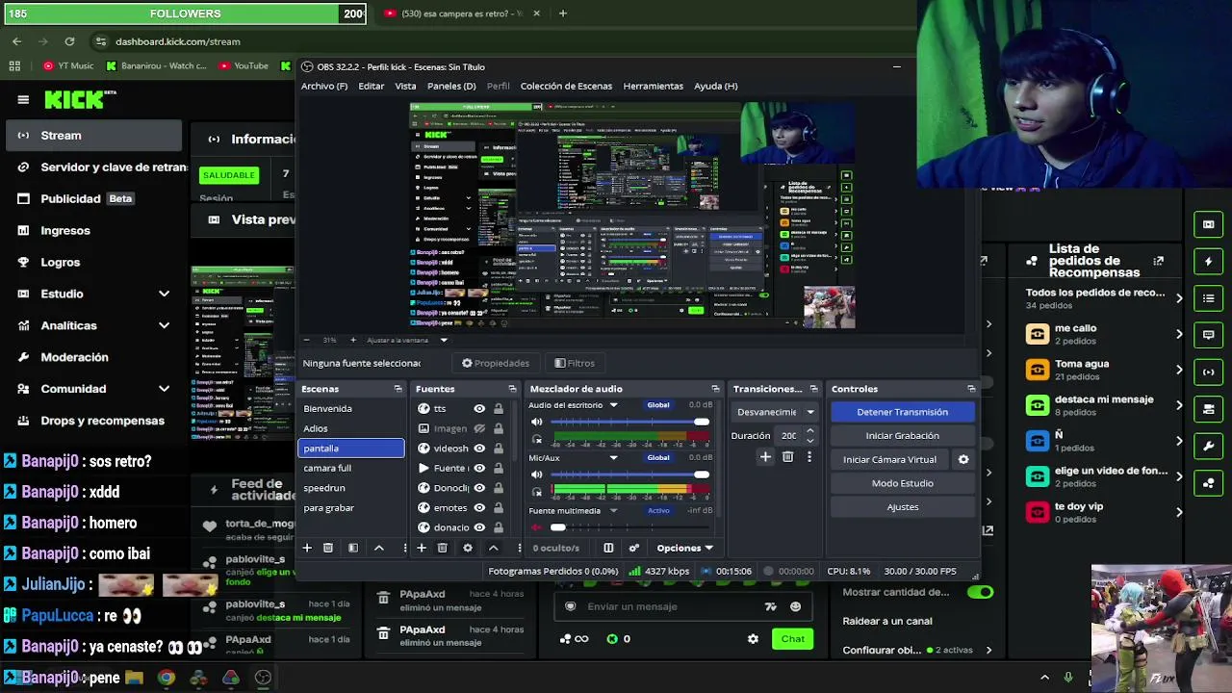
Task: Pop out the Lista de pedidos de Recompensas panel
Action: [x=1158, y=261]
